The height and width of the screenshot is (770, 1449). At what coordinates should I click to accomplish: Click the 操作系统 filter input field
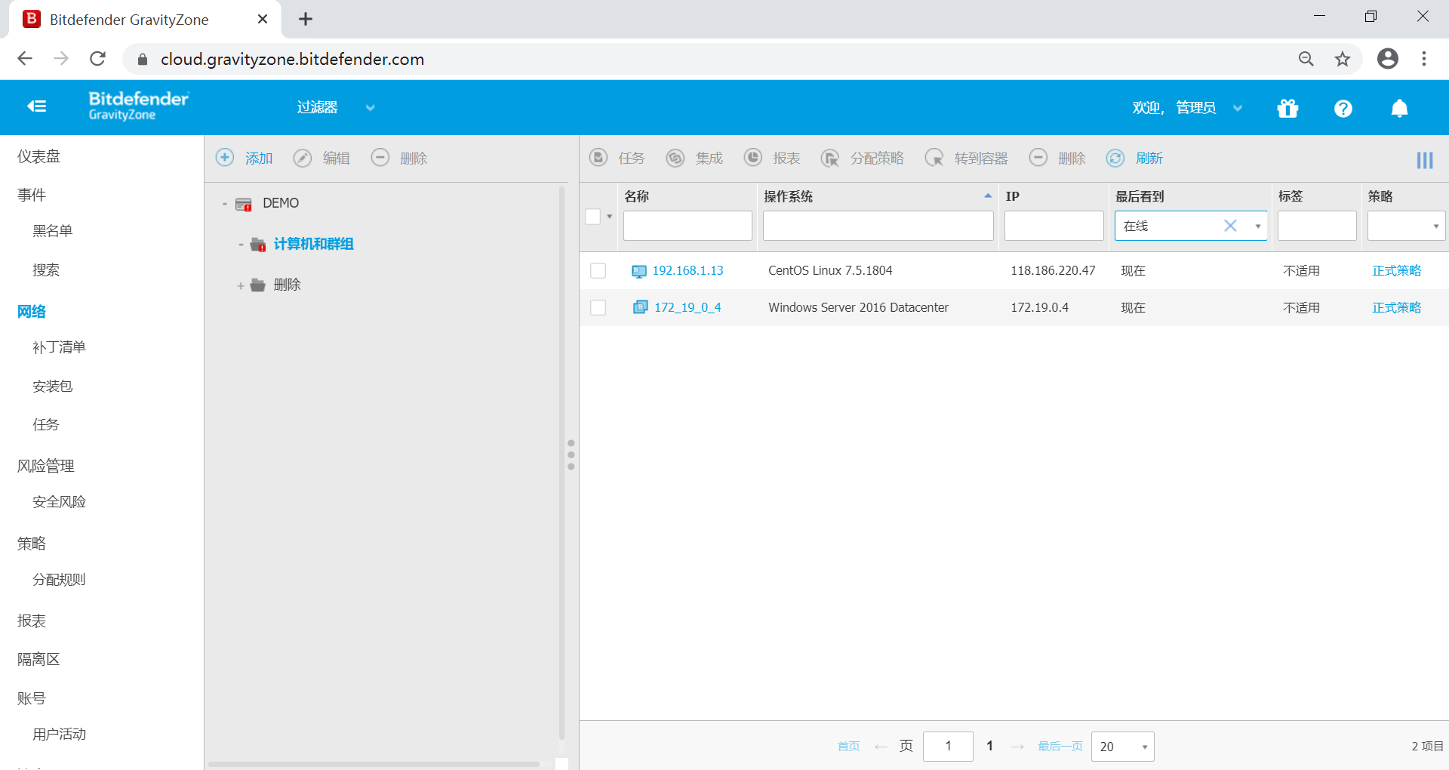pyautogui.click(x=878, y=226)
